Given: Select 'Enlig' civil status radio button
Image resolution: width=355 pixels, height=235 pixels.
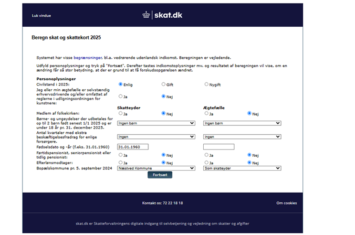Looking at the screenshot, I should coord(121,84).
